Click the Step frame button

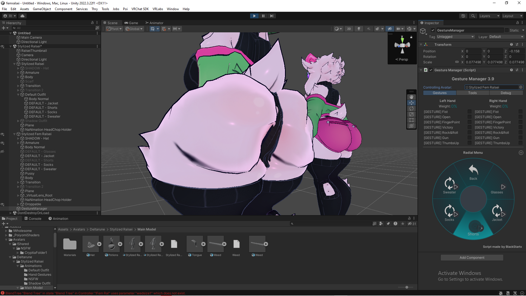pos(271,16)
